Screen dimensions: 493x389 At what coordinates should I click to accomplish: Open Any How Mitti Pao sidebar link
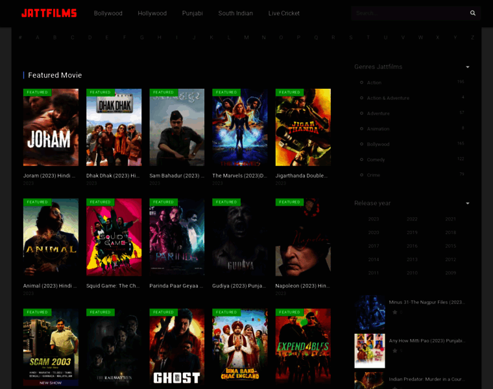[x=427, y=340]
